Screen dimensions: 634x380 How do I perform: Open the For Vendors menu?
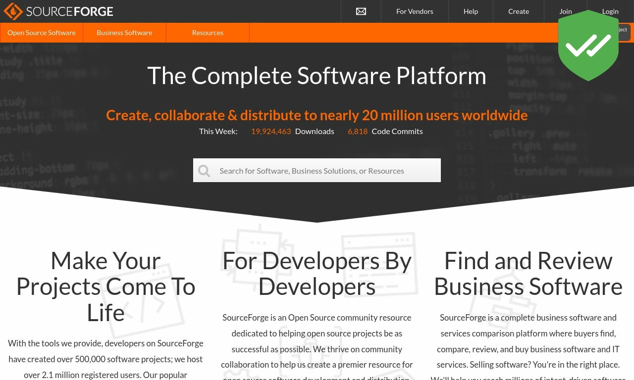click(x=415, y=11)
